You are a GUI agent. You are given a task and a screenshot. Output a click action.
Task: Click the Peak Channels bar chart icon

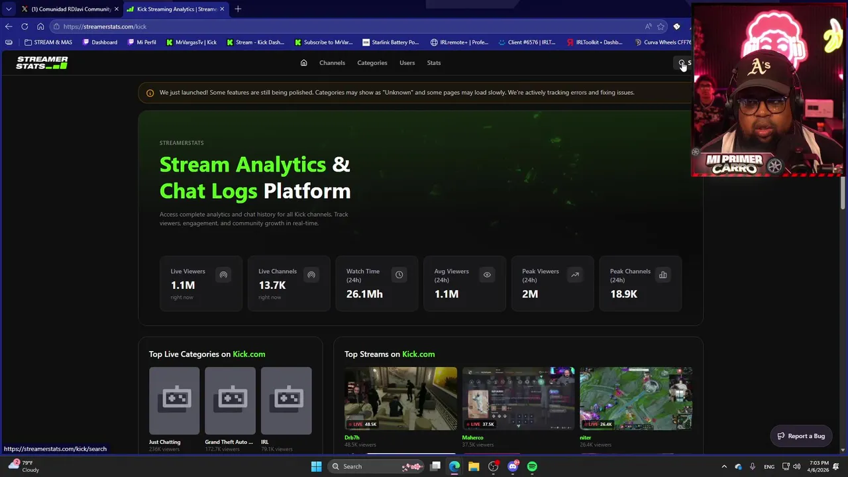click(x=662, y=275)
